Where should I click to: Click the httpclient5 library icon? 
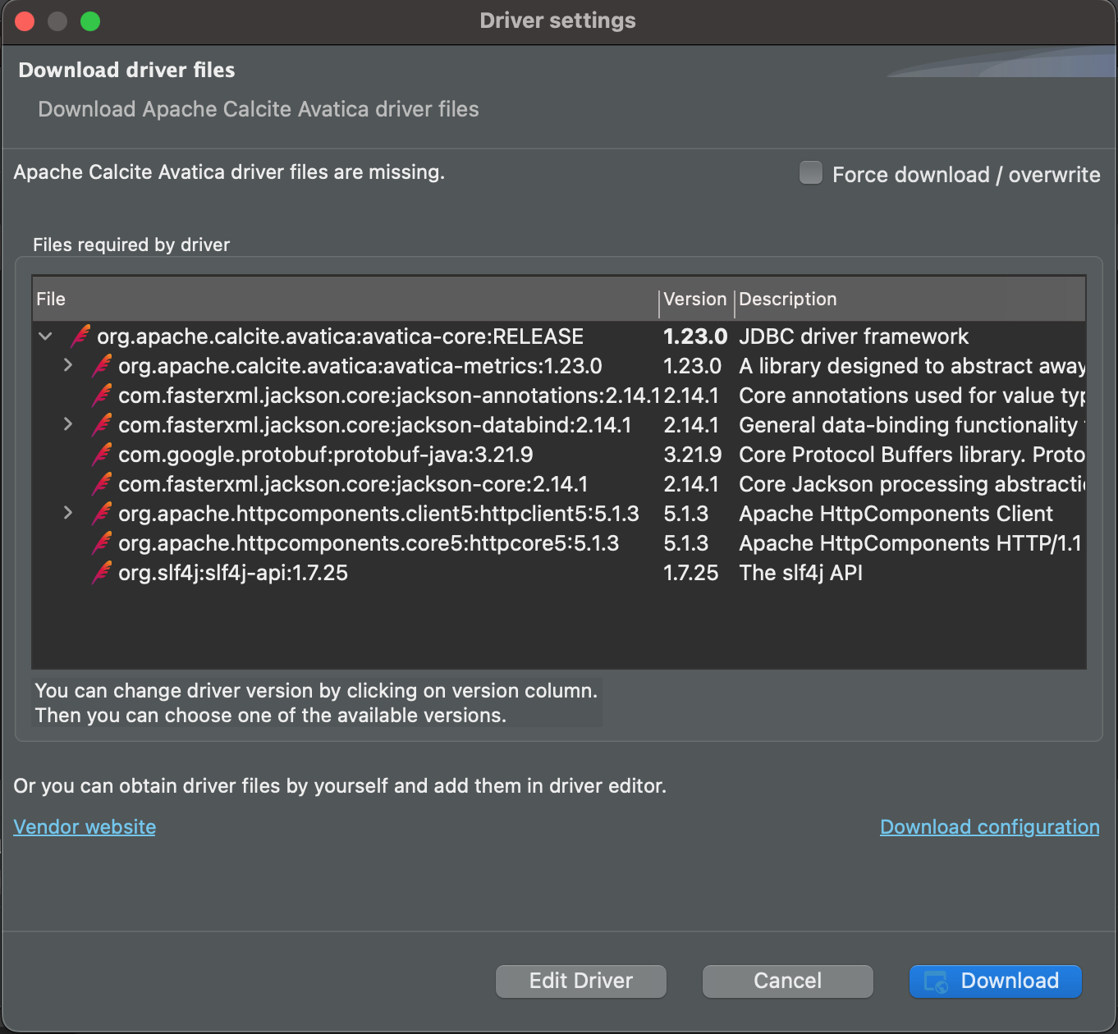(x=100, y=514)
